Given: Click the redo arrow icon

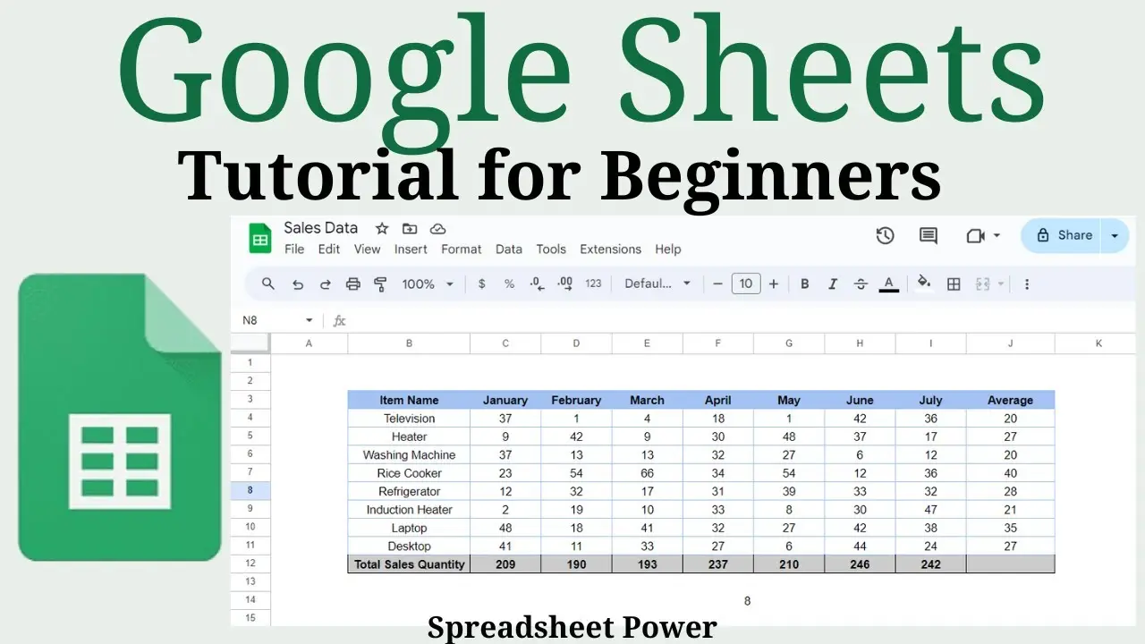Looking at the screenshot, I should [326, 284].
